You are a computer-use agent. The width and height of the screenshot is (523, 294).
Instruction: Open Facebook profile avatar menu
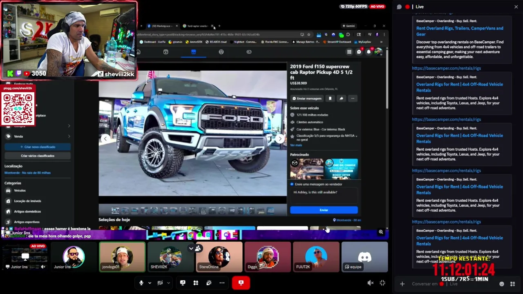(379, 52)
